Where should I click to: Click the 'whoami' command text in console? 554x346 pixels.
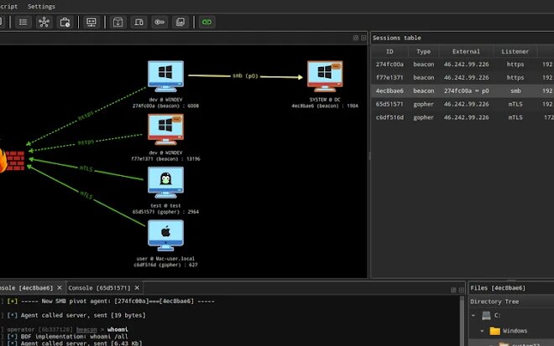click(x=118, y=329)
